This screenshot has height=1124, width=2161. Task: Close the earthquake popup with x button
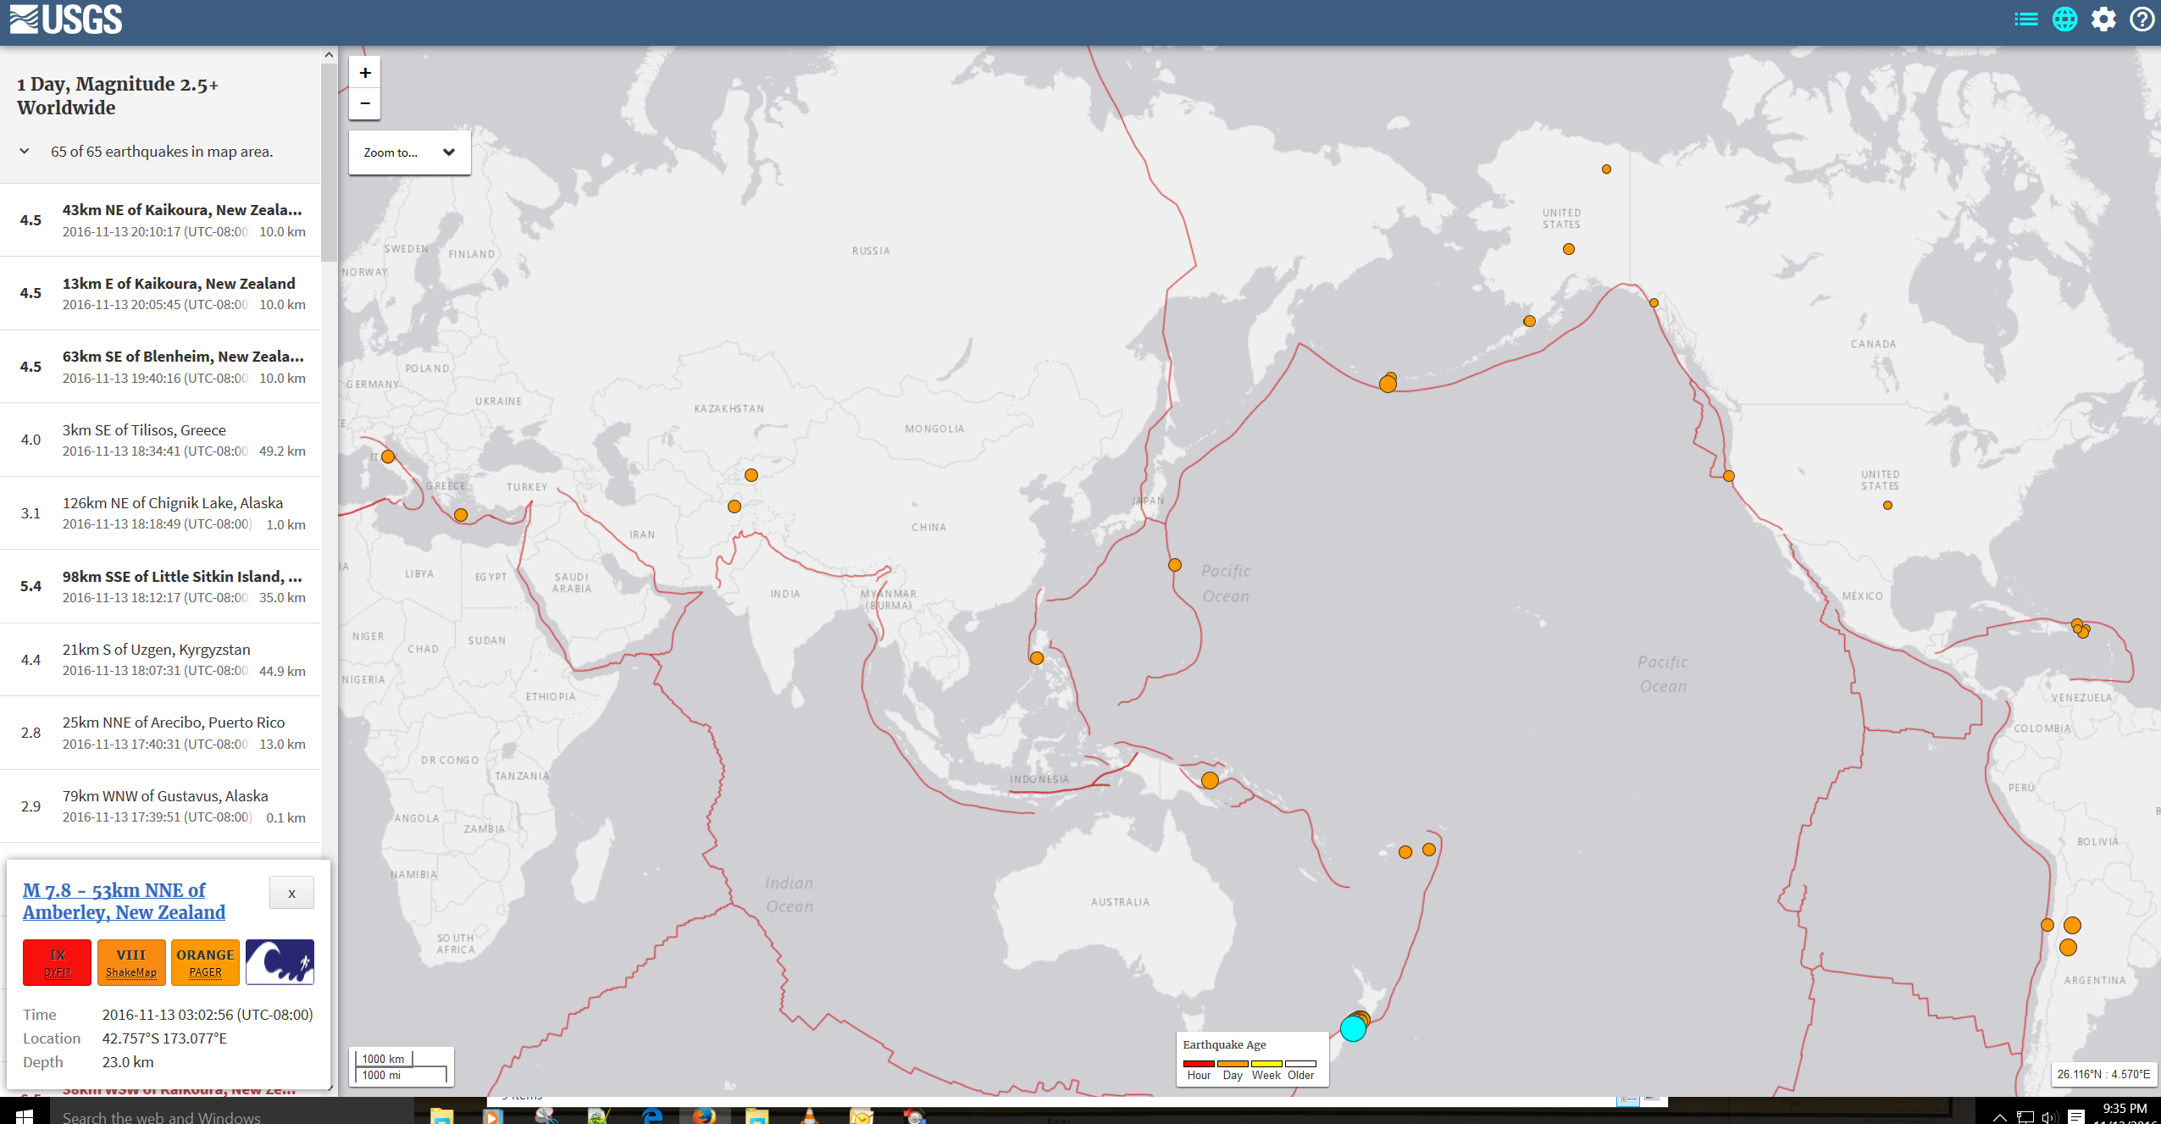coord(291,894)
